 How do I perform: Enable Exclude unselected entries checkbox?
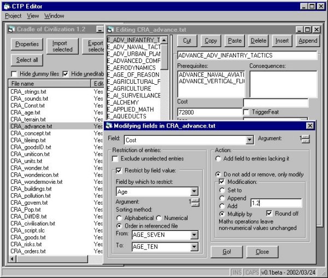point(115,159)
